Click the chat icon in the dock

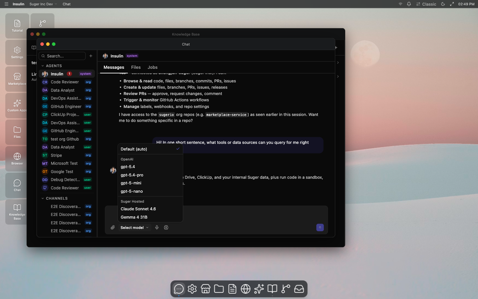[x=179, y=289]
